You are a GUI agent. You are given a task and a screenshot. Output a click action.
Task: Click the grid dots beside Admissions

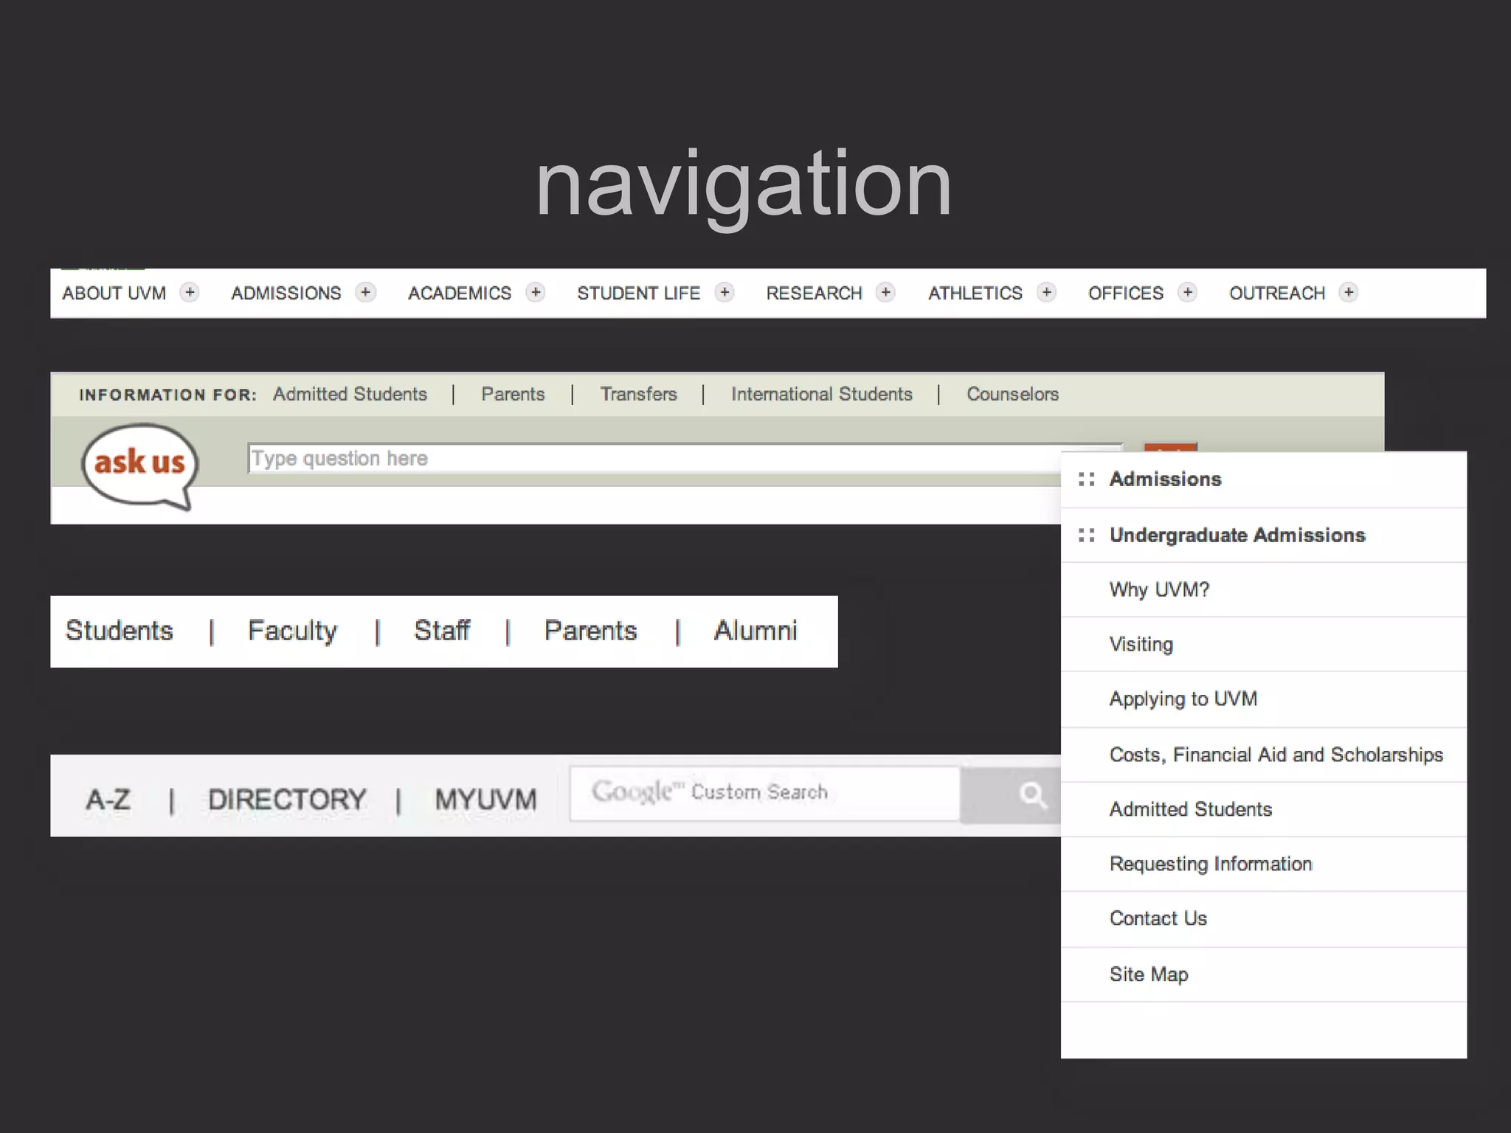(x=1086, y=479)
